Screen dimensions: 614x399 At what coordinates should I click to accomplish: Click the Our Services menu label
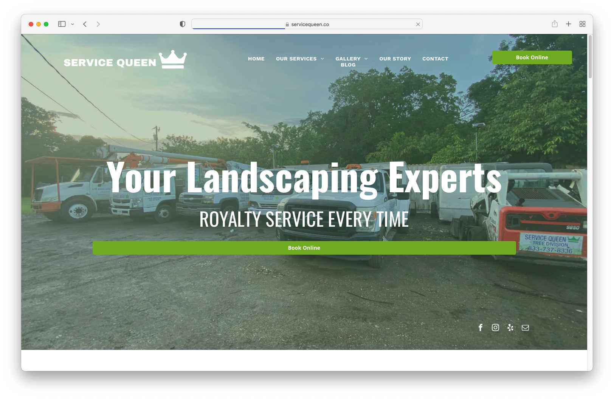pos(296,59)
